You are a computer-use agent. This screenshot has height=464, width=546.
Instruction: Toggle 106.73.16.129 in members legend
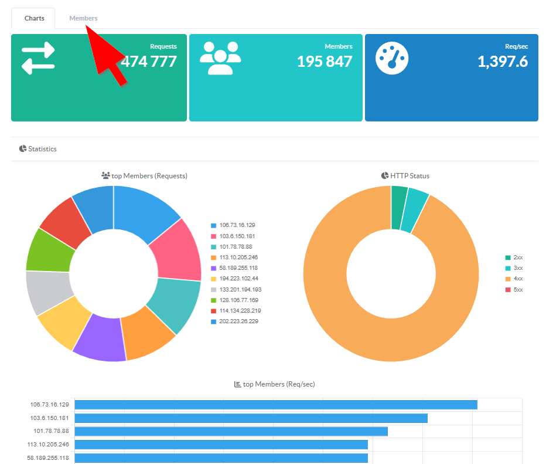[x=237, y=225]
